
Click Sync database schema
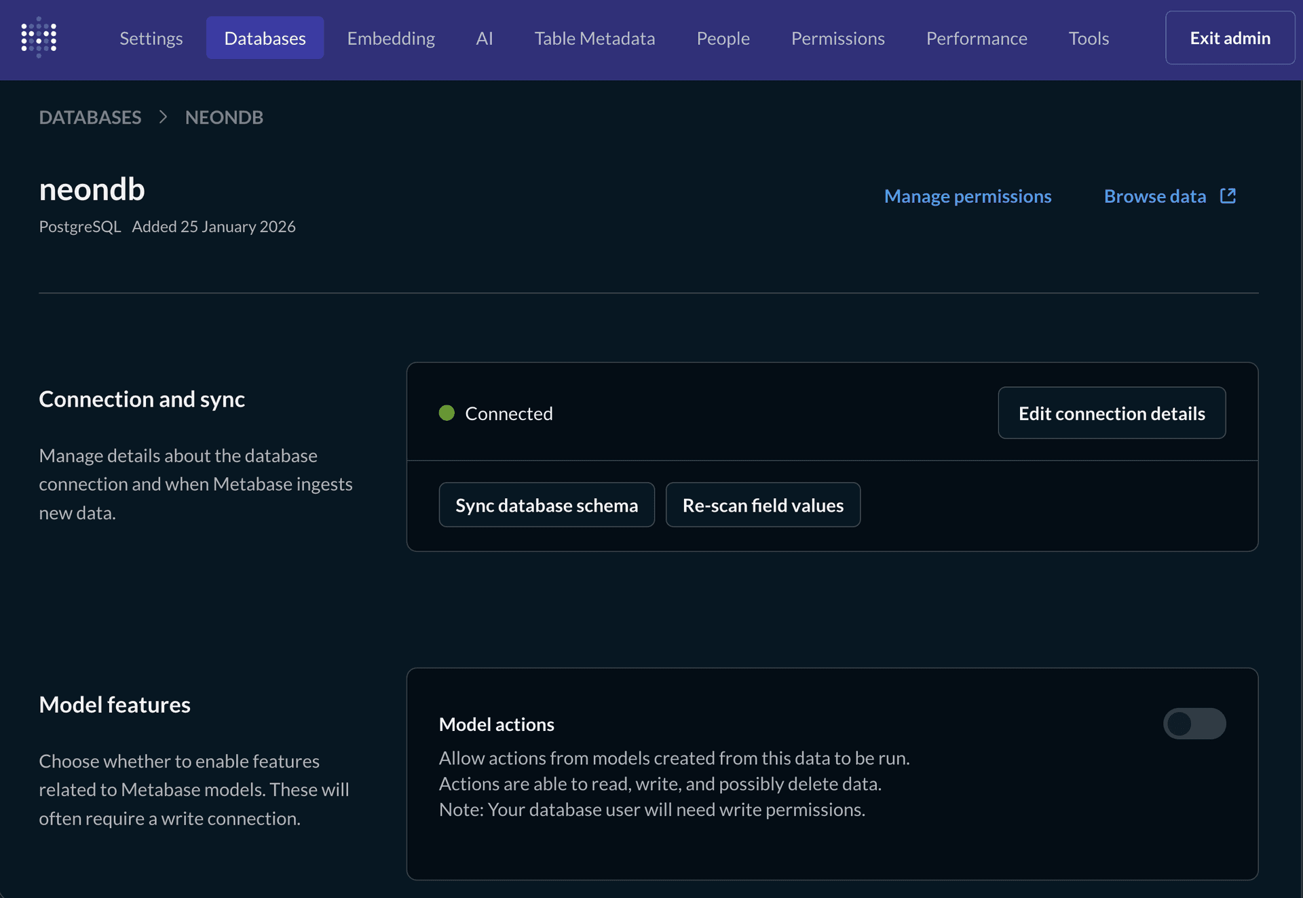coord(546,504)
